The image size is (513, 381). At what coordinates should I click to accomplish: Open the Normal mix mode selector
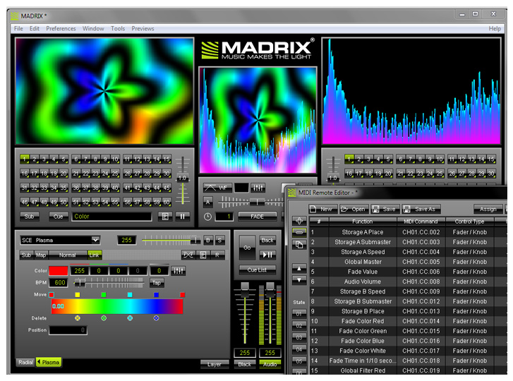pyautogui.click(x=68, y=255)
